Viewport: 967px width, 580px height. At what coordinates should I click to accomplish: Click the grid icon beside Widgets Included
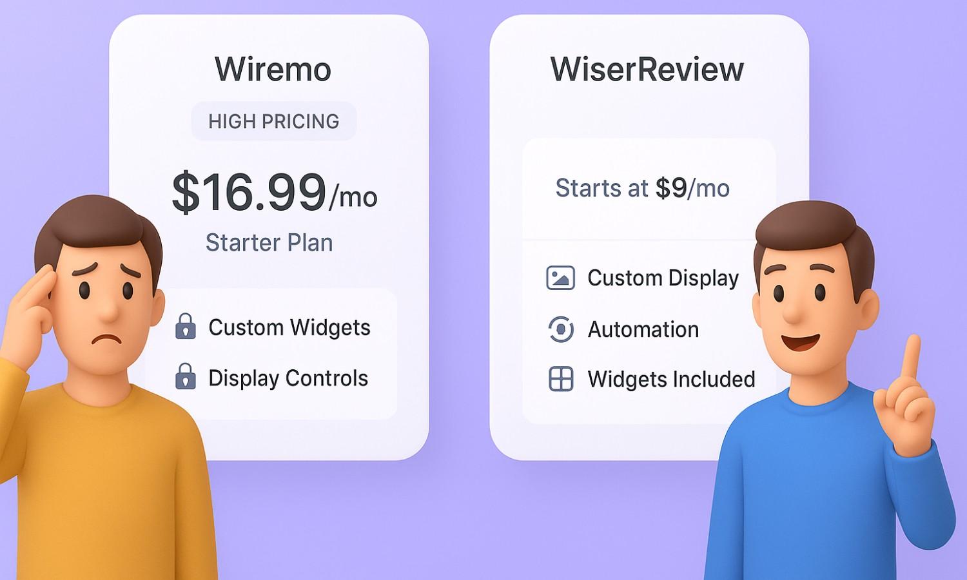[x=561, y=379]
